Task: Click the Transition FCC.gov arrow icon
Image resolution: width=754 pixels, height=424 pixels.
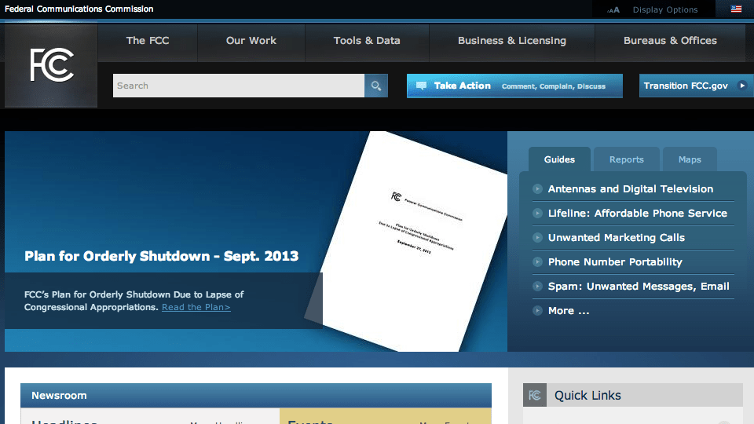Action: tap(742, 86)
